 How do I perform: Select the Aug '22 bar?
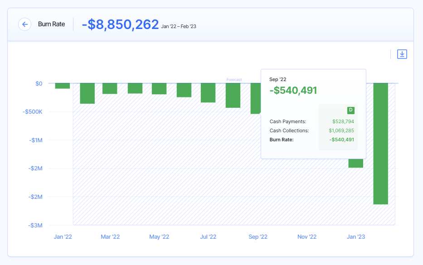click(x=233, y=95)
